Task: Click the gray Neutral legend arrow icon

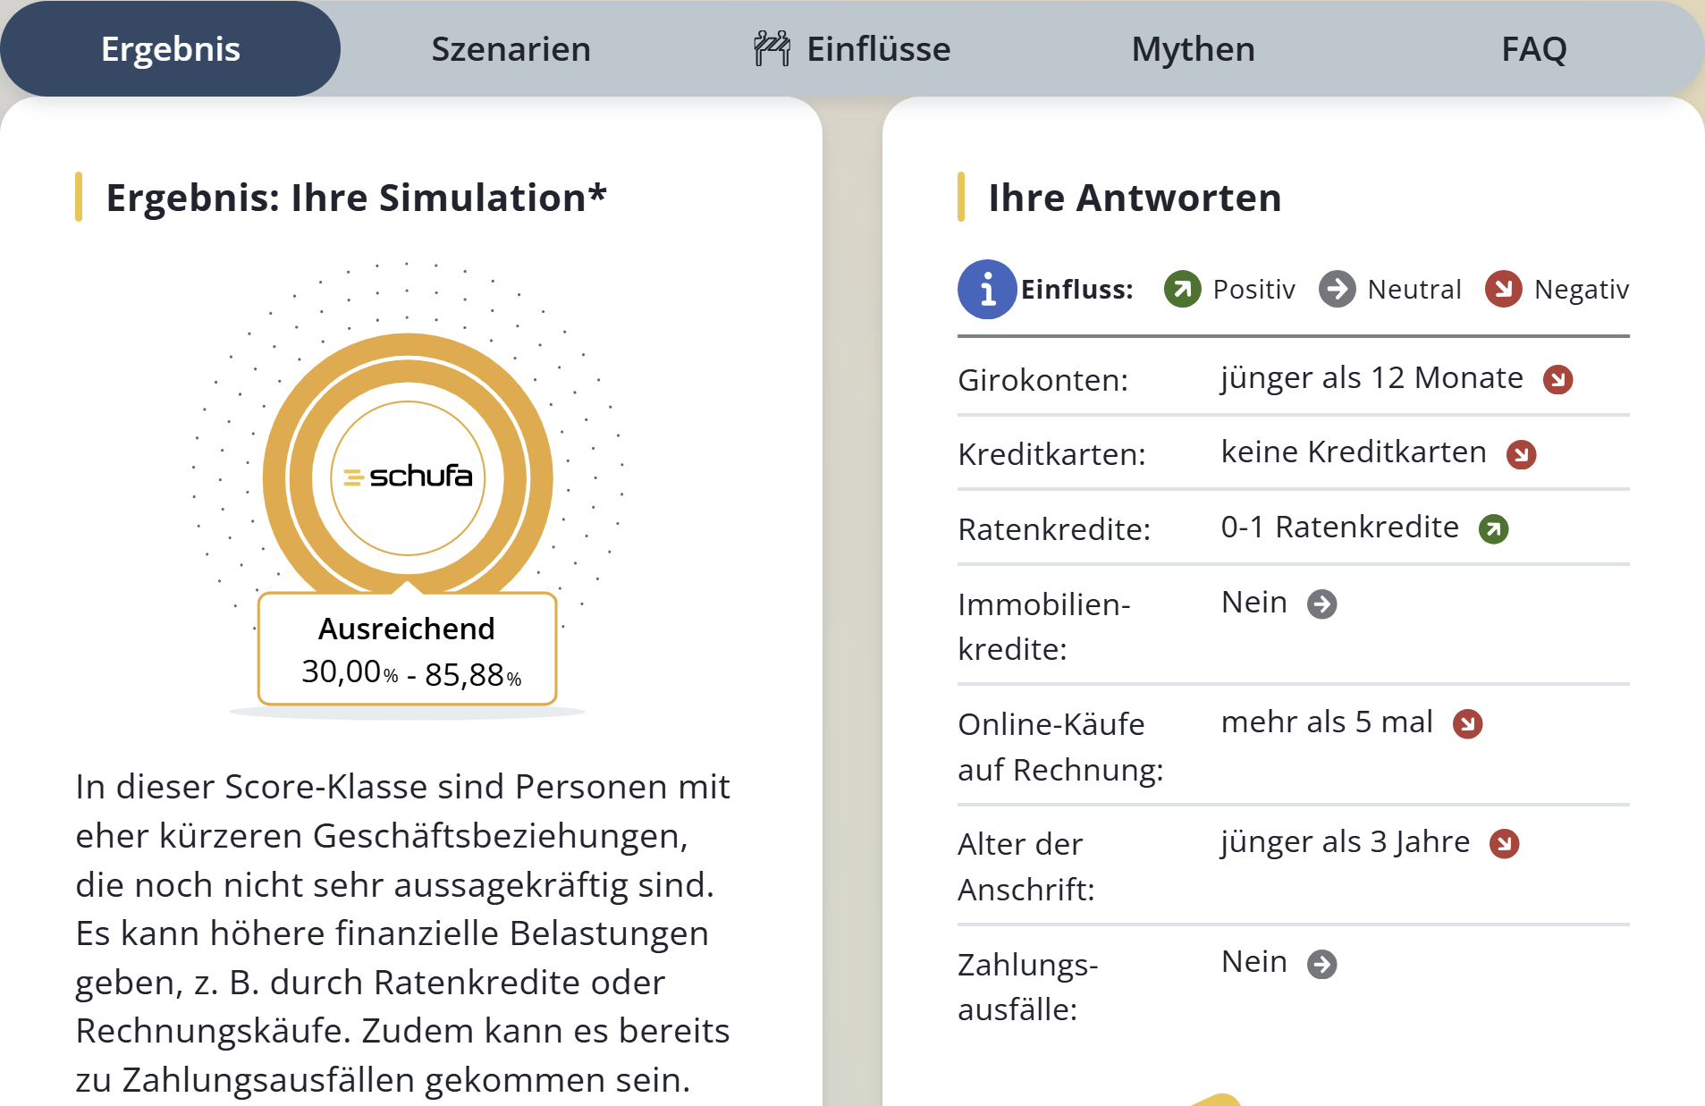Action: pyautogui.click(x=1337, y=290)
